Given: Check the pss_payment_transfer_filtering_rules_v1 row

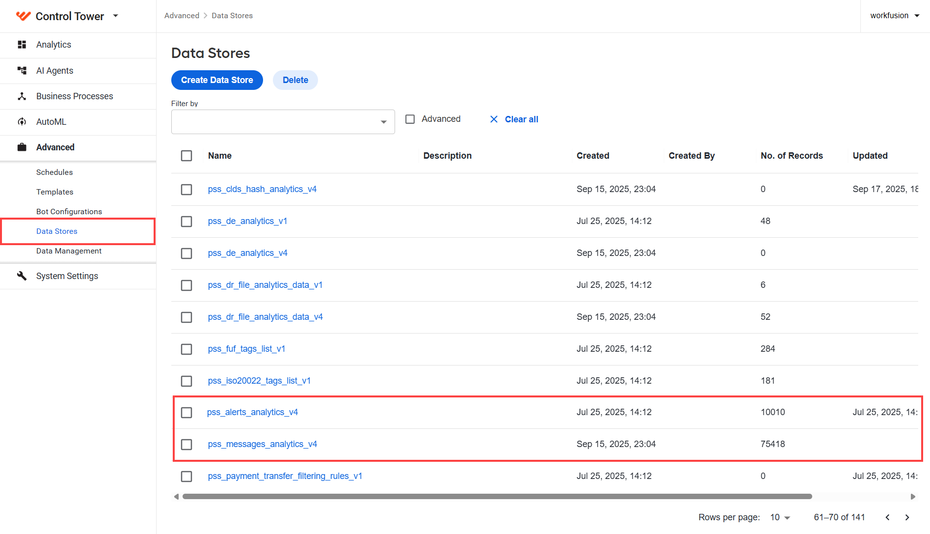Looking at the screenshot, I should click(x=186, y=477).
